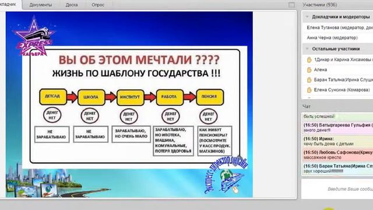Click the Экспресс-директор онлайн train logo
Viewport: 373px width, 210px height.
[226, 176]
